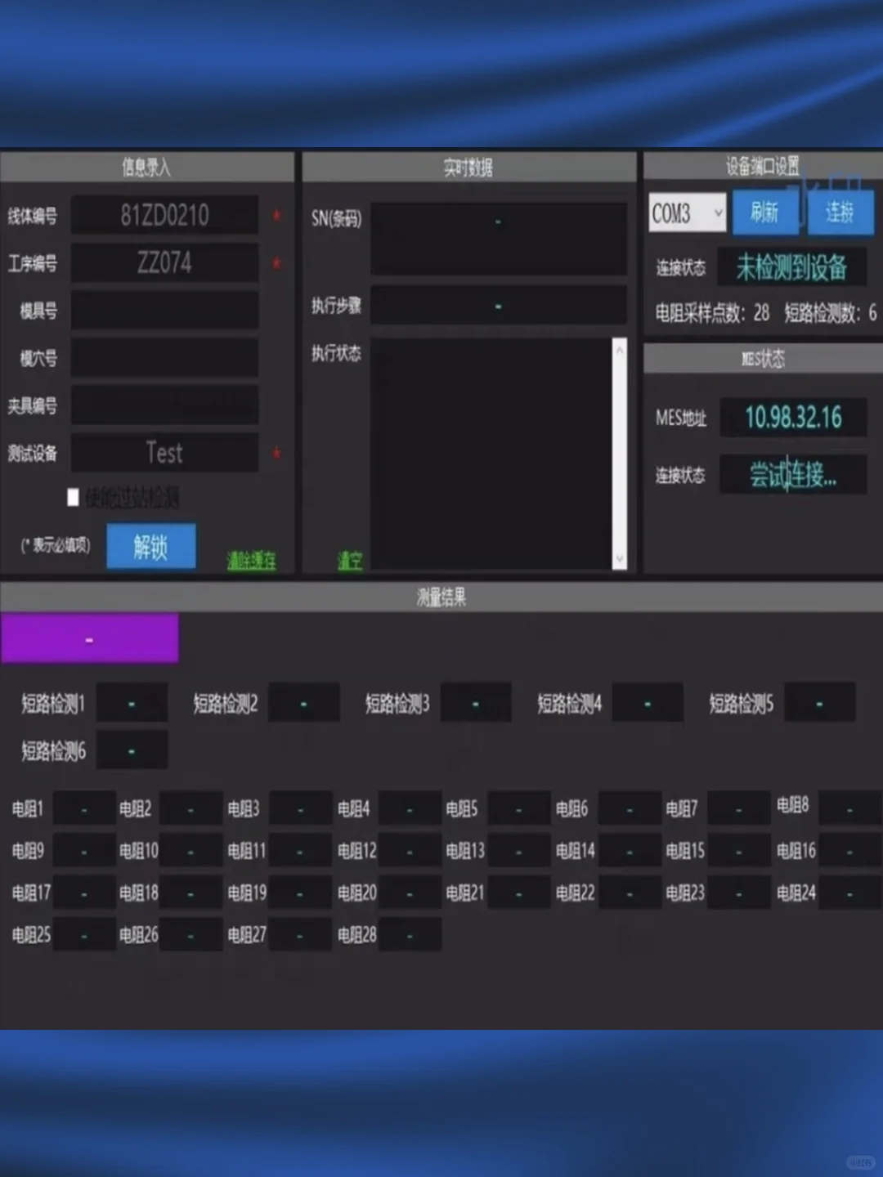Viewport: 883px width, 1177px height.
Task: Select the 线体编号 field showing 81ZD0210
Action: [164, 215]
